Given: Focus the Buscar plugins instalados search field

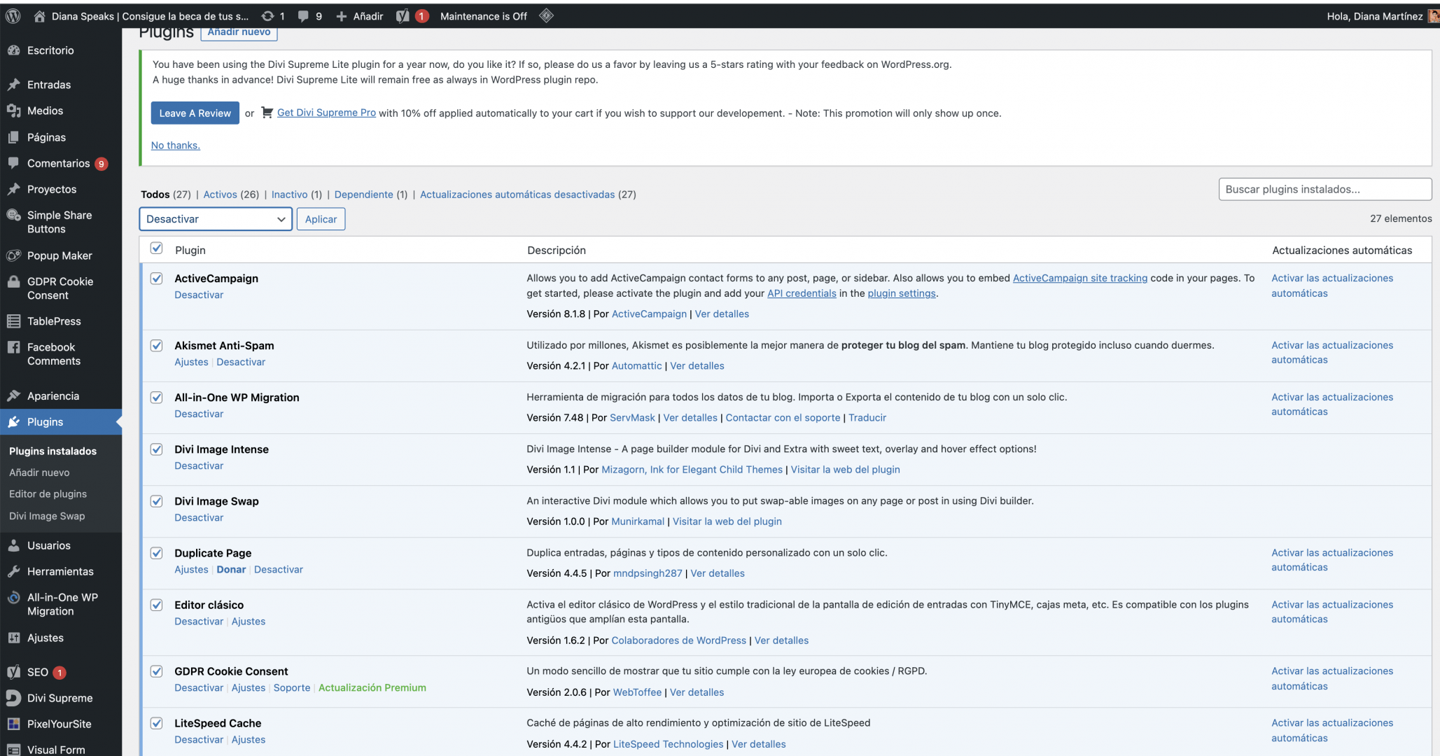Looking at the screenshot, I should (1324, 189).
